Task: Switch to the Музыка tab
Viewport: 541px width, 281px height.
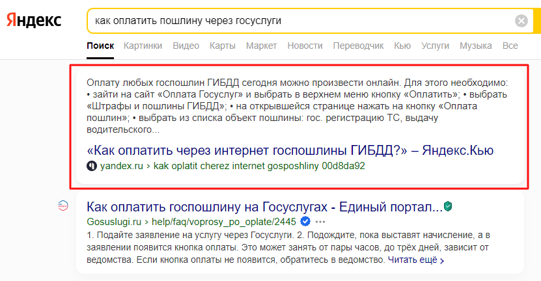Action: coord(476,46)
